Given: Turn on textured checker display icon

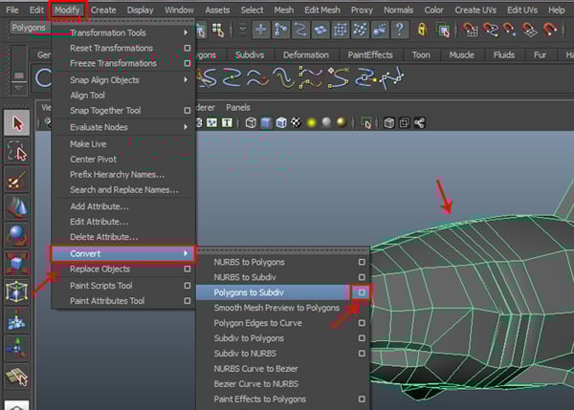Looking at the screenshot, I should coord(296,122).
